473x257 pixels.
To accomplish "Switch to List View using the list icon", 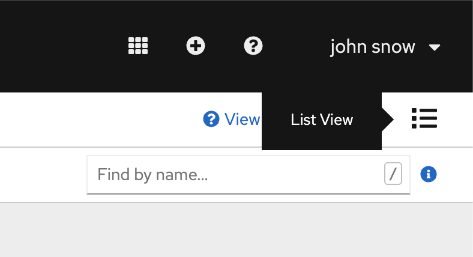I will click(x=424, y=118).
